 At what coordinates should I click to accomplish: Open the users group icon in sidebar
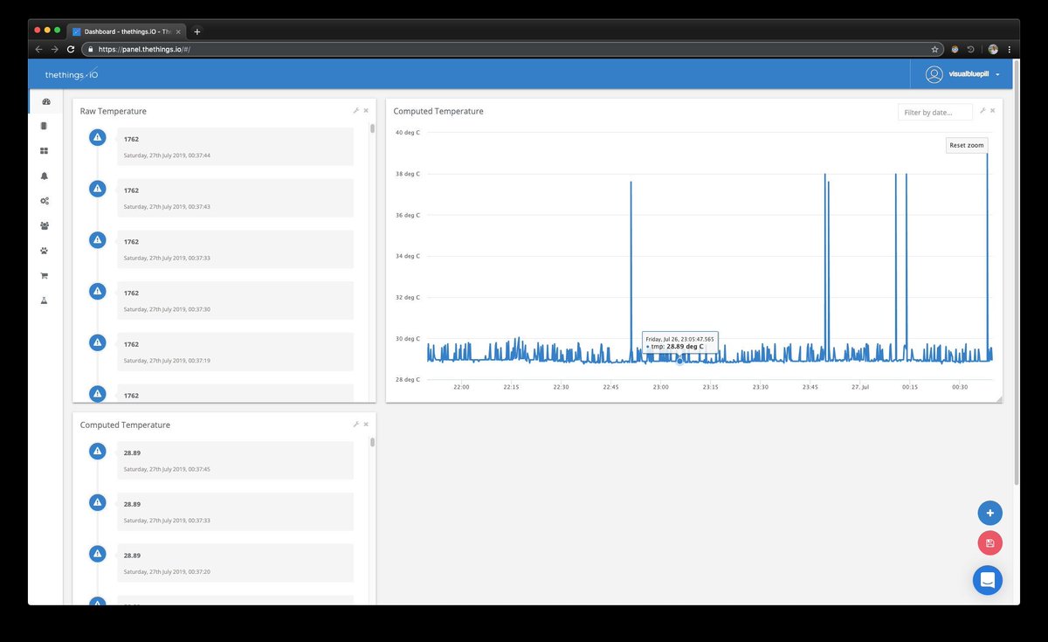[45, 225]
